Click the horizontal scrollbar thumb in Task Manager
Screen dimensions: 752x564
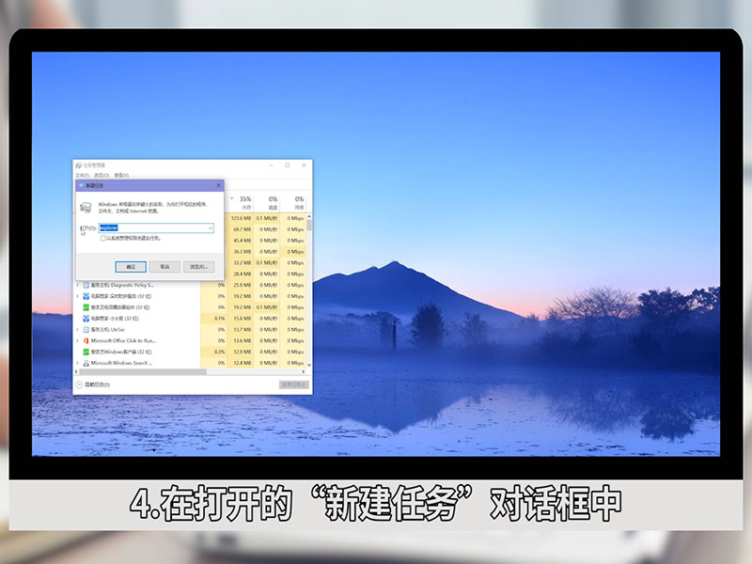coord(143,371)
